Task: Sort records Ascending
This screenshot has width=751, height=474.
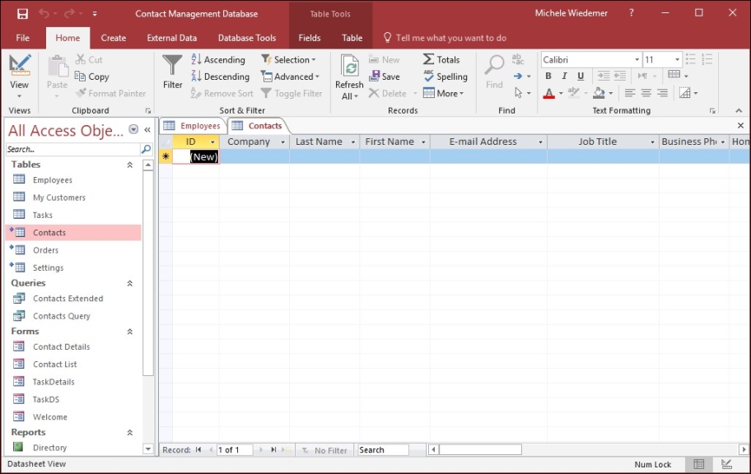Action: (x=218, y=59)
